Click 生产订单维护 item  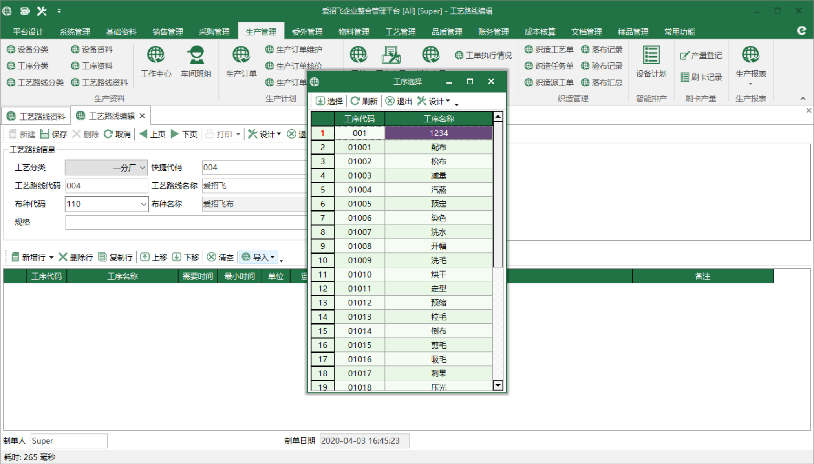point(294,49)
